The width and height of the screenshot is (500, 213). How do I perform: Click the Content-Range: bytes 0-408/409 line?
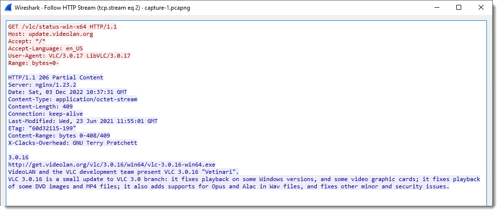coord(59,136)
